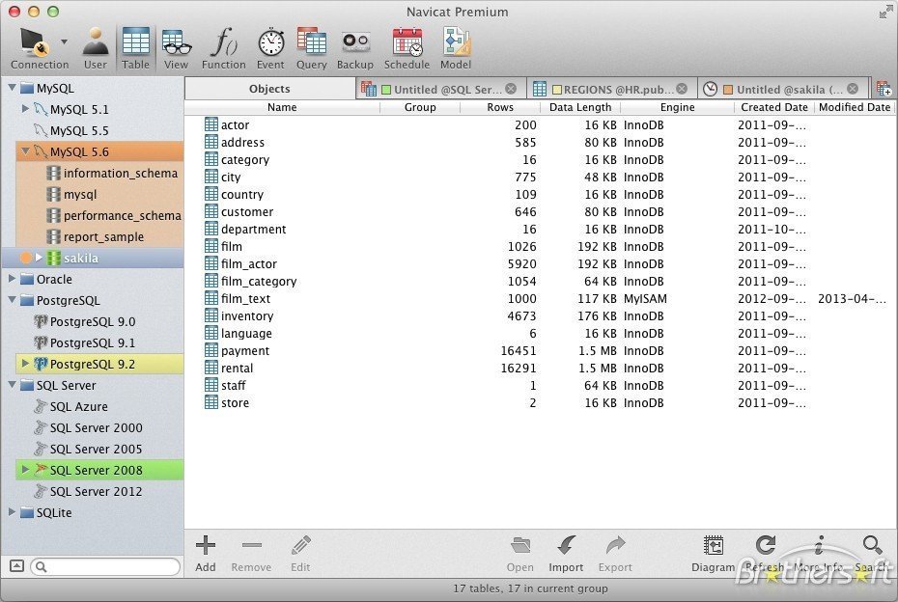
Task: Select the Model toolbar icon
Action: pos(455,43)
